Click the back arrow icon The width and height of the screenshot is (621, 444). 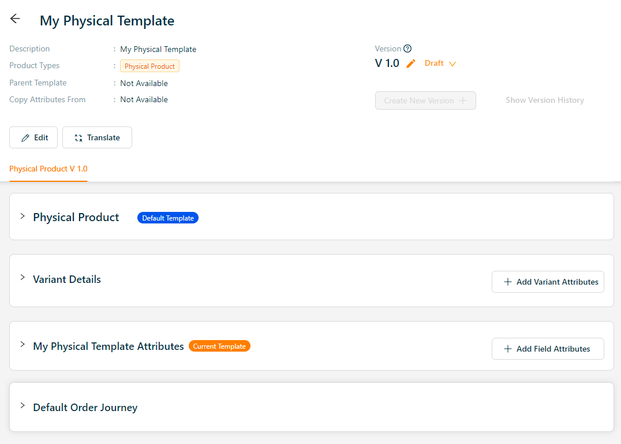(x=15, y=19)
